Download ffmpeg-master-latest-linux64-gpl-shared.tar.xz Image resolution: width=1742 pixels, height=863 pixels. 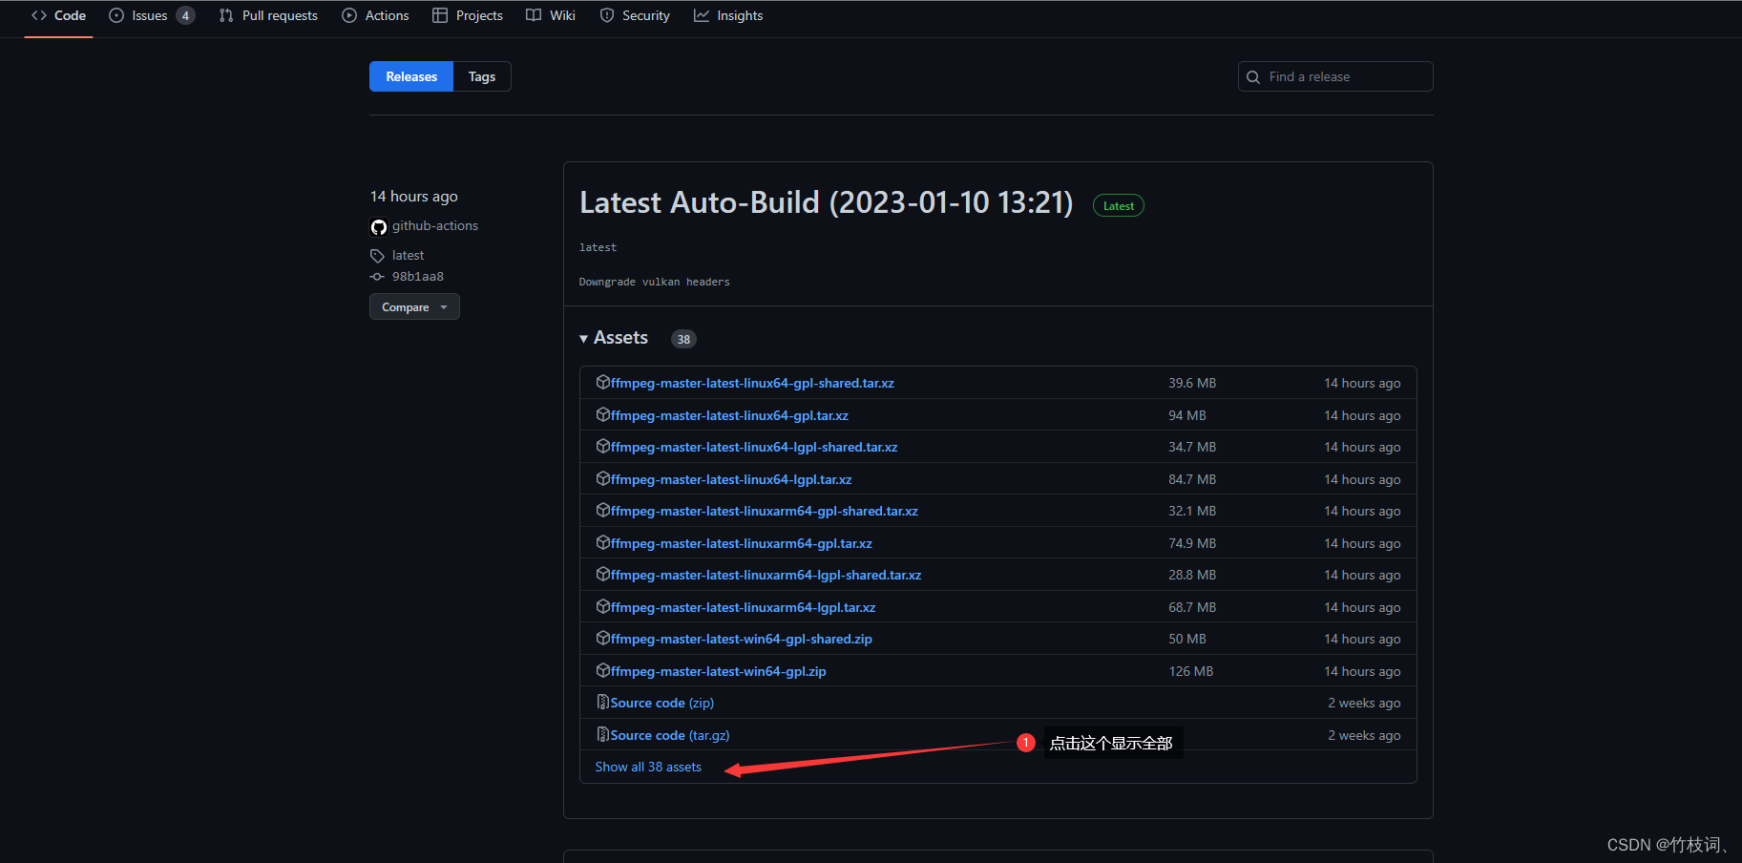click(752, 383)
